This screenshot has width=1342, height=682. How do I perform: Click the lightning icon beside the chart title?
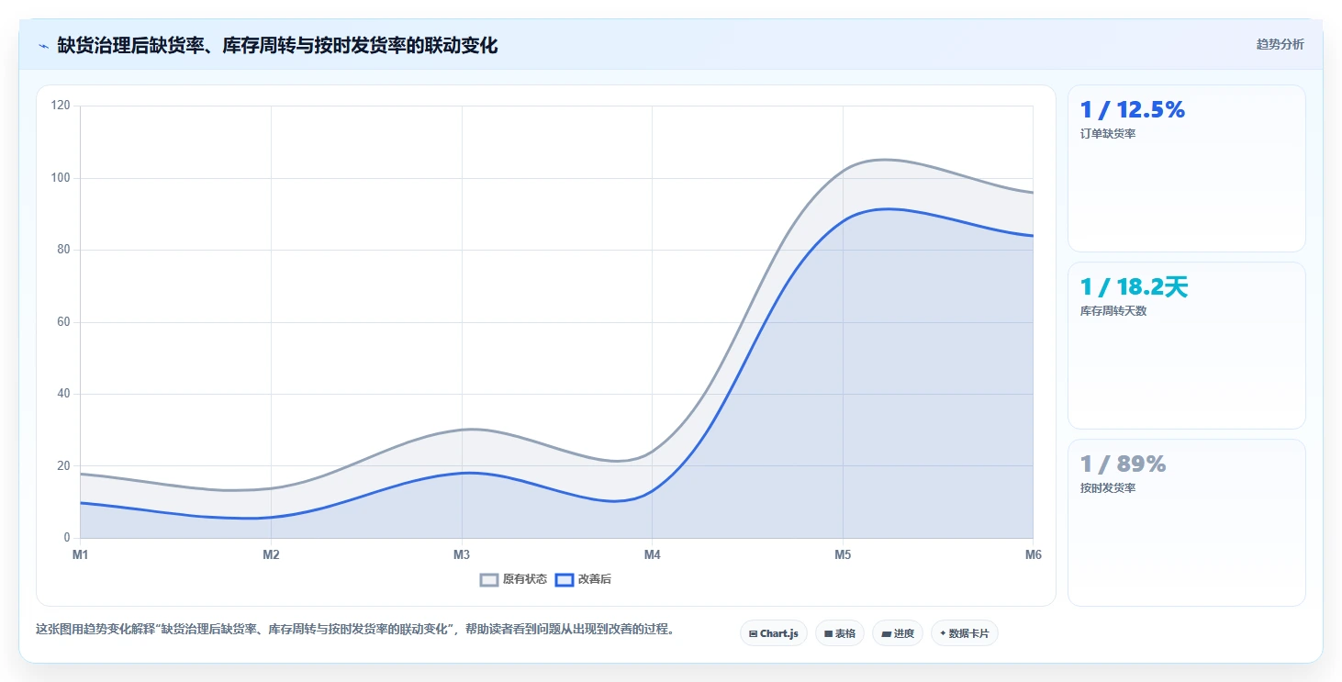(43, 45)
